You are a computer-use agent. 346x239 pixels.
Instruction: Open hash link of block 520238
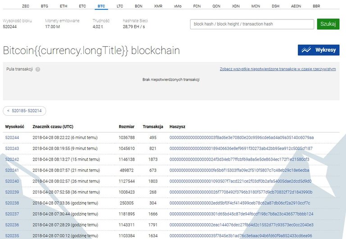coord(240,203)
